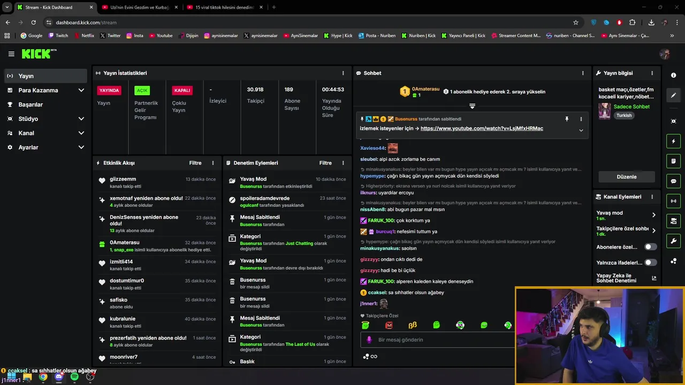Click username FARUK_100 saying çok korktum ya

tap(381, 220)
